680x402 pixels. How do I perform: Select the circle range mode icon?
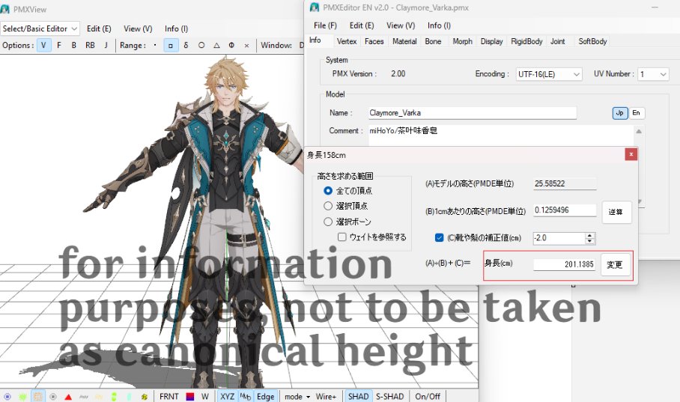point(201,45)
